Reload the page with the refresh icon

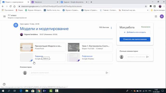[10, 6]
